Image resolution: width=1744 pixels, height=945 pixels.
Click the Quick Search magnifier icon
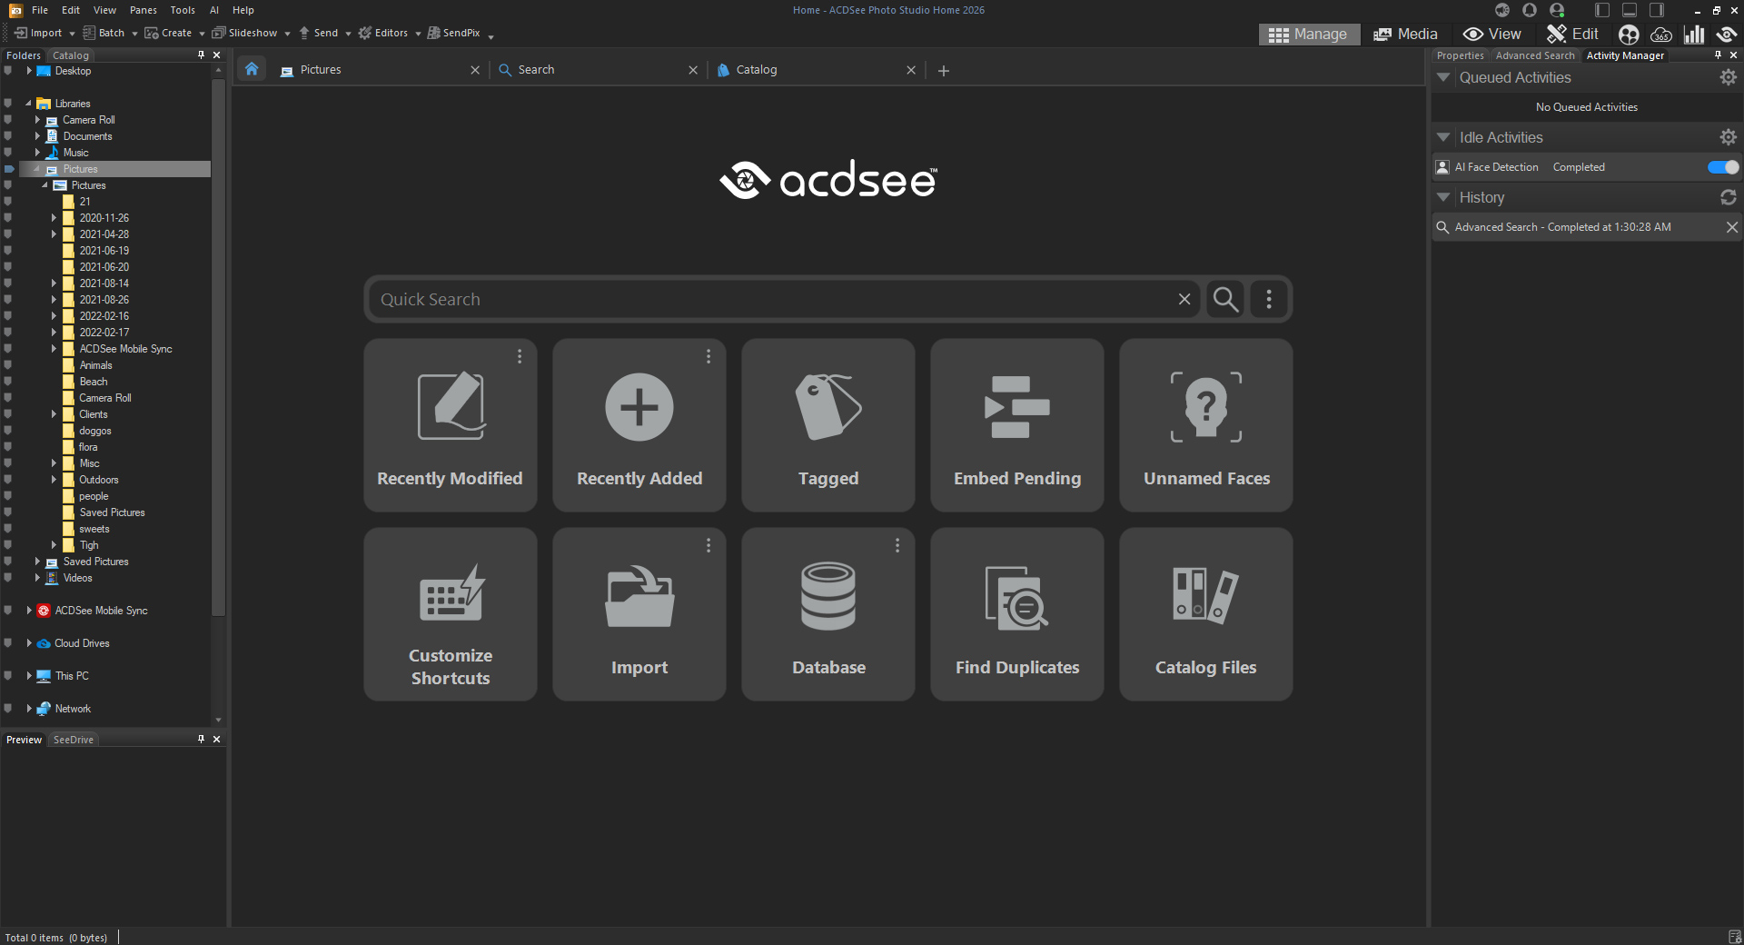1225,300
